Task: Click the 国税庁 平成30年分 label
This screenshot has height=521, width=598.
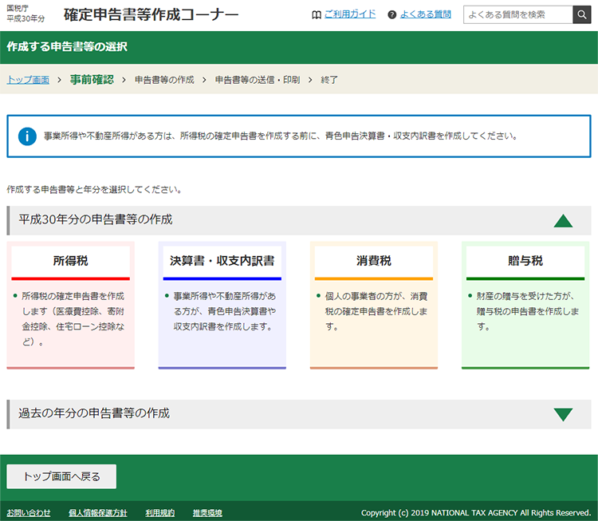Action: pos(26,14)
